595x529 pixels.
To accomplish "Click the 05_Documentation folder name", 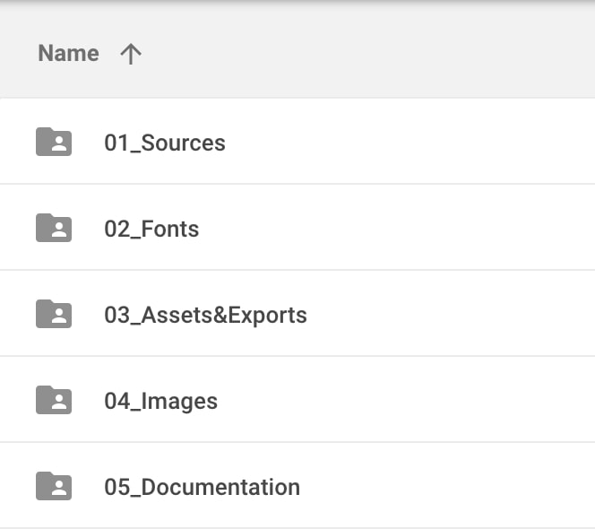I will pos(202,487).
